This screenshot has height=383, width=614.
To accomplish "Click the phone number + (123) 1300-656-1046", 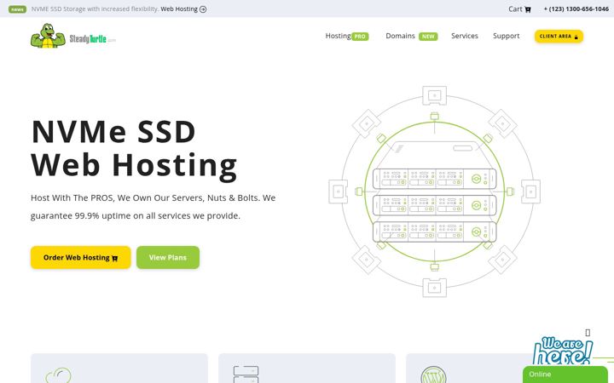I will (576, 9).
